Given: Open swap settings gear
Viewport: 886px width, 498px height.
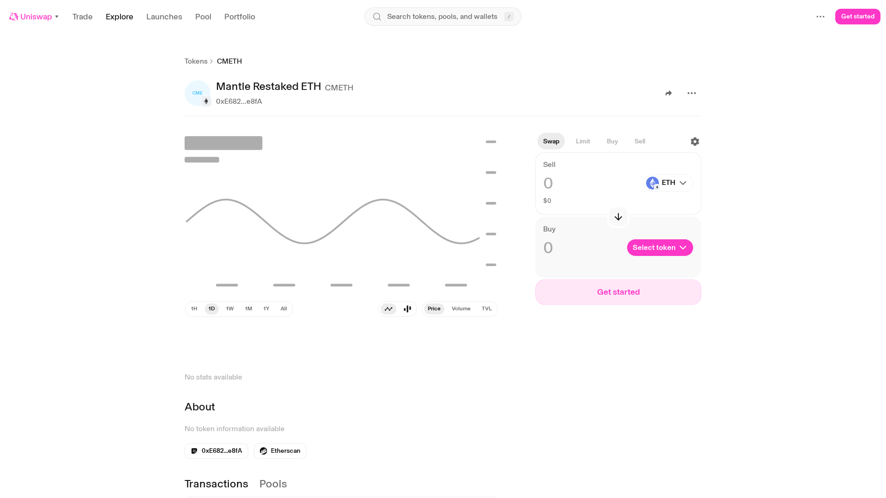Looking at the screenshot, I should pyautogui.click(x=695, y=142).
